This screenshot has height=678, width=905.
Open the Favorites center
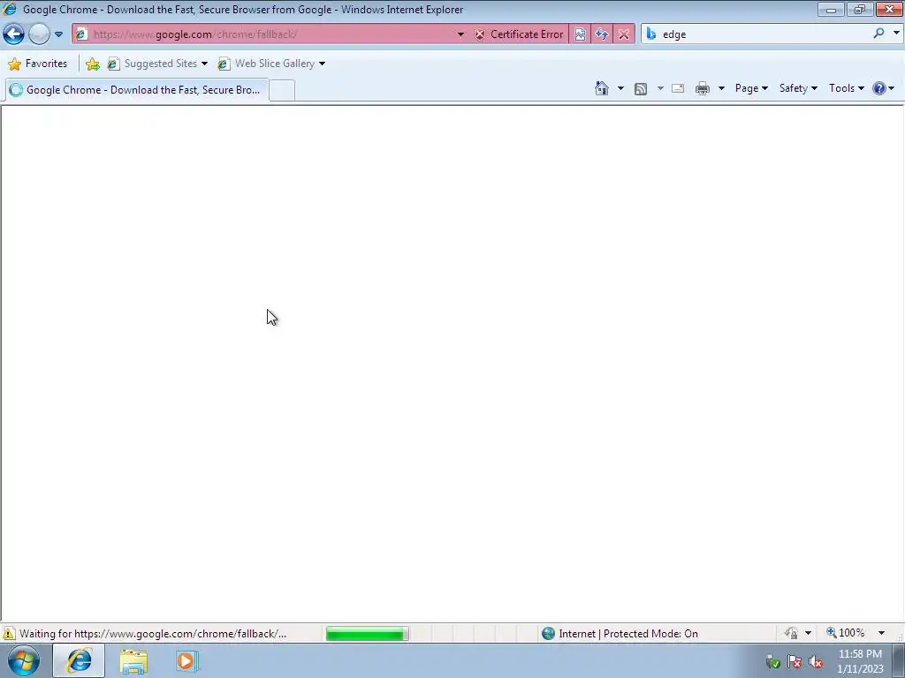(x=38, y=64)
